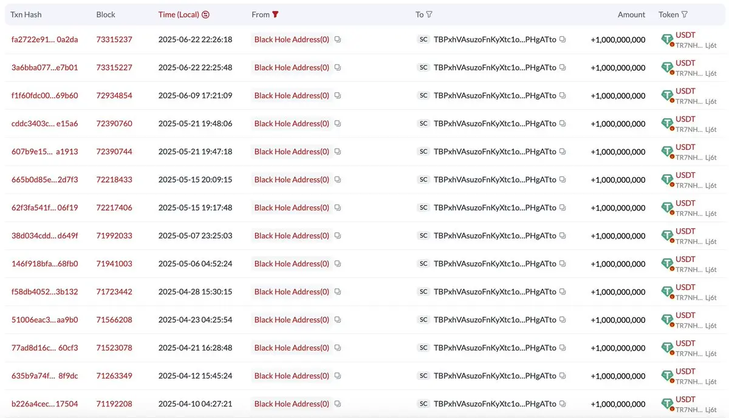The width and height of the screenshot is (729, 418).
Task: Copy the To address in block 73315227 row
Action: 563,67
